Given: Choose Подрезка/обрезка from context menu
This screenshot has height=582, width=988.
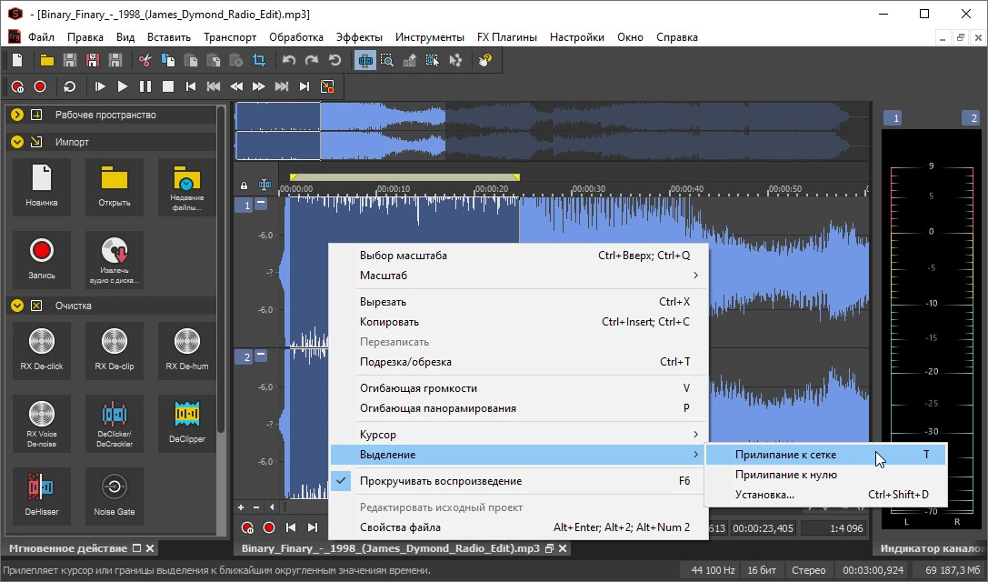Looking at the screenshot, I should click(519, 362).
